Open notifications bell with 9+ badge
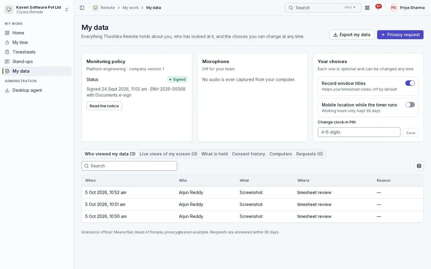Screen dimensions: 431x269 point(378,8)
